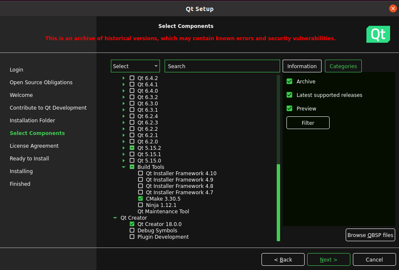Click the Installing step label
The image size is (399, 270).
21,171
